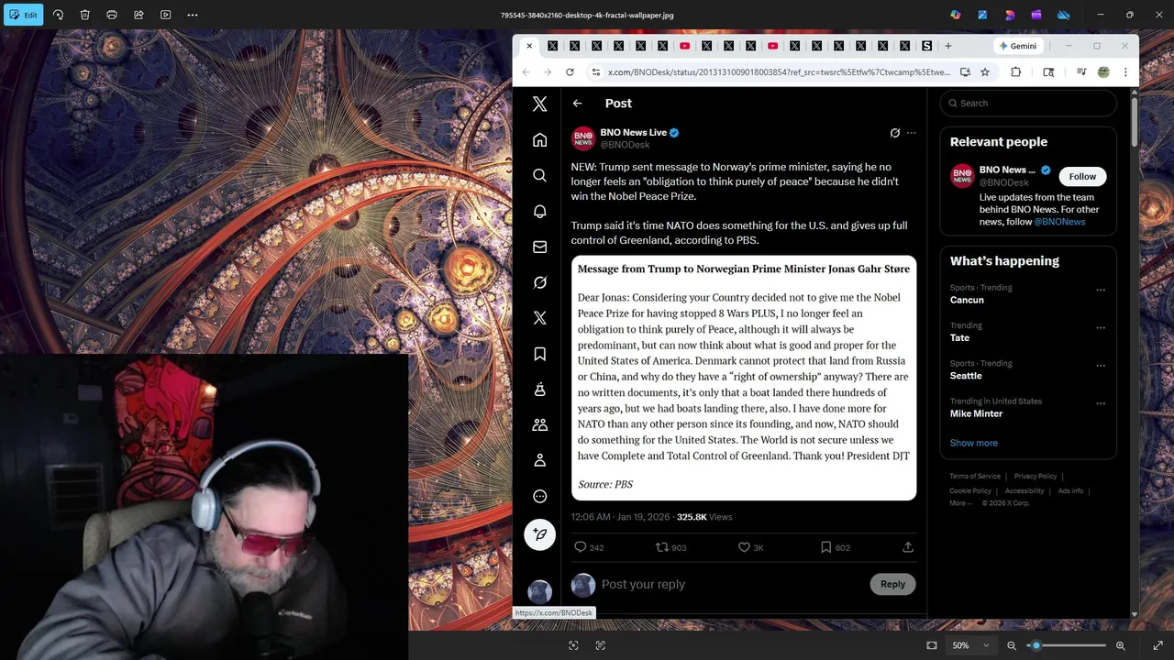The image size is (1174, 660).
Task: Click the Reply button
Action: click(x=892, y=584)
